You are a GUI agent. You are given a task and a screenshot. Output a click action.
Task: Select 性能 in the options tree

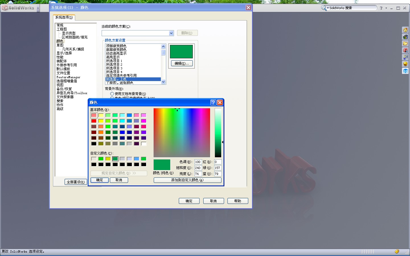pyautogui.click(x=60, y=57)
